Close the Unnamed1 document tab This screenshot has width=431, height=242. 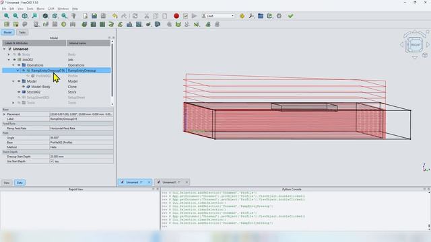[x=187, y=182]
